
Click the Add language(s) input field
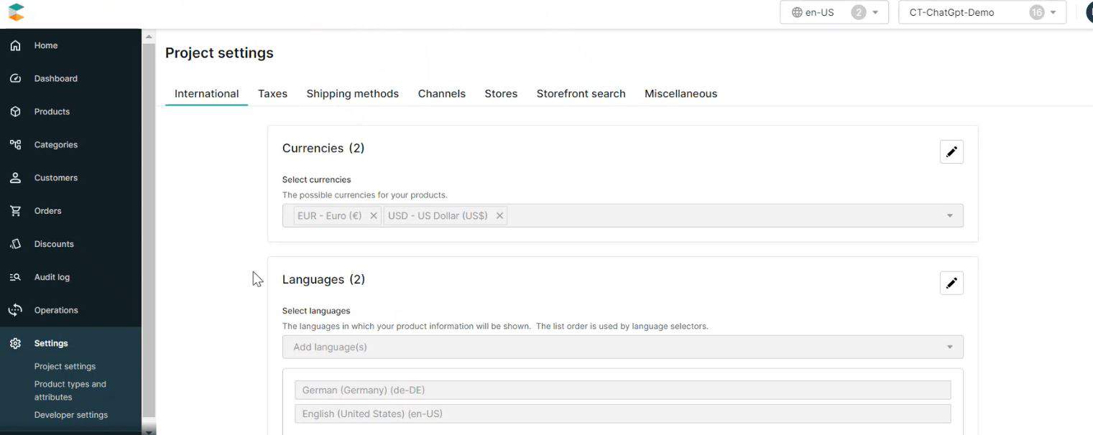[622, 347]
